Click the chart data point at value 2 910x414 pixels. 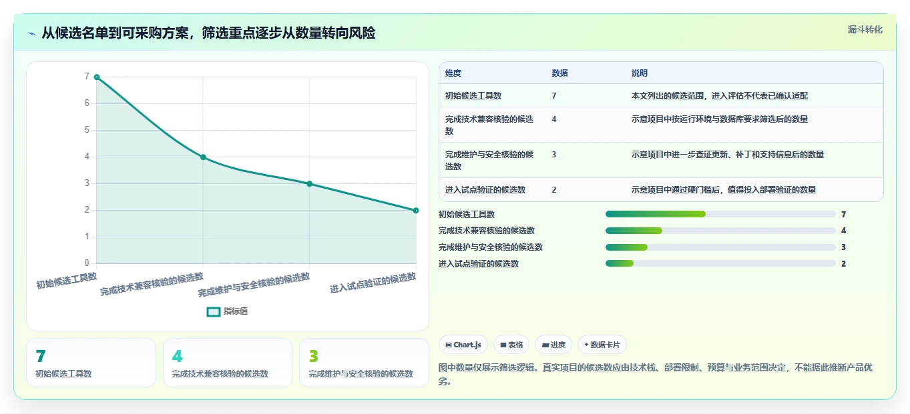pyautogui.click(x=416, y=210)
